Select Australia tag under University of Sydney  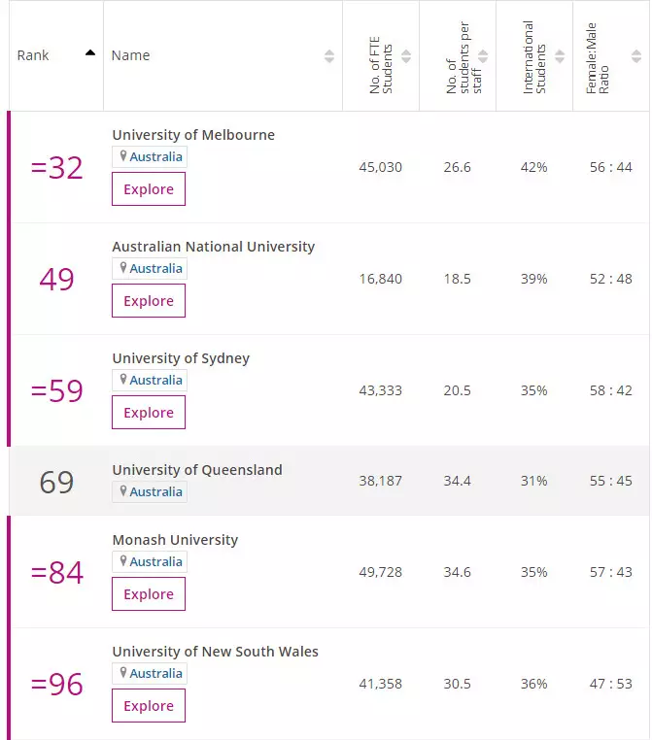(x=155, y=381)
